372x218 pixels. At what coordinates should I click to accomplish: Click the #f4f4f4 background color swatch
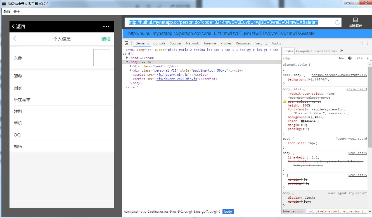(313, 79)
